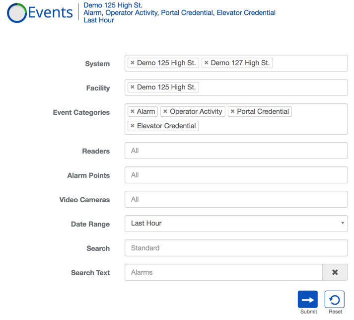
Task: Remove the Demo 125 High St. system tag
Action: point(132,63)
